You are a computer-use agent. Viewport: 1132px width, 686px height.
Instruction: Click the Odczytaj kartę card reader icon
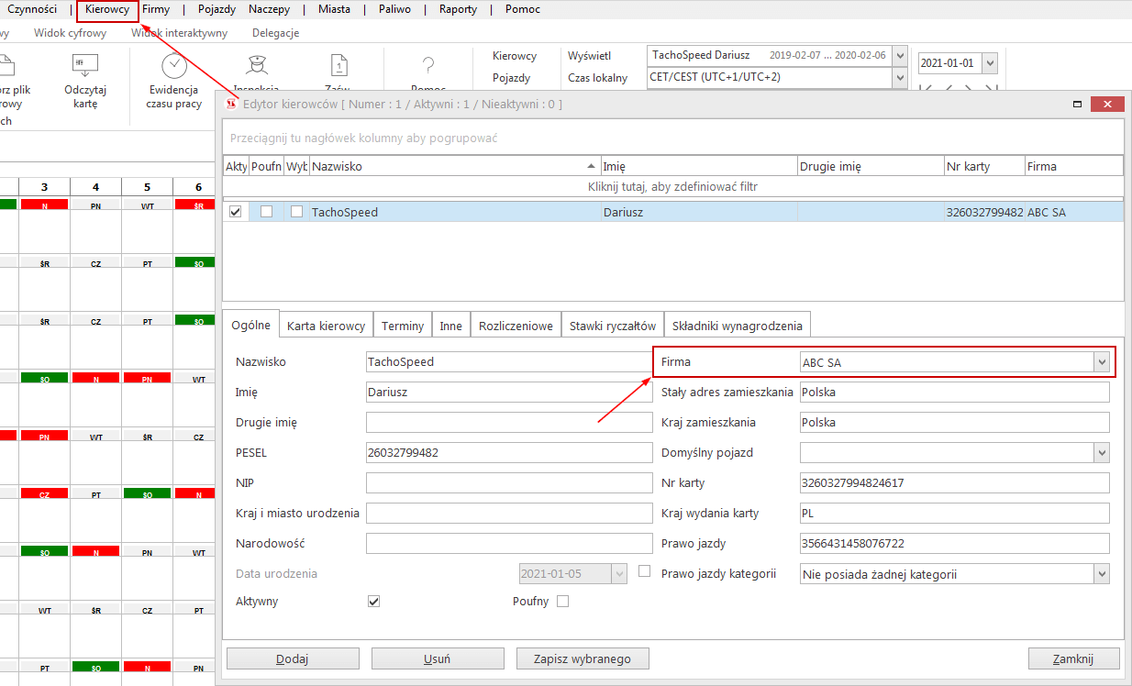(x=85, y=66)
